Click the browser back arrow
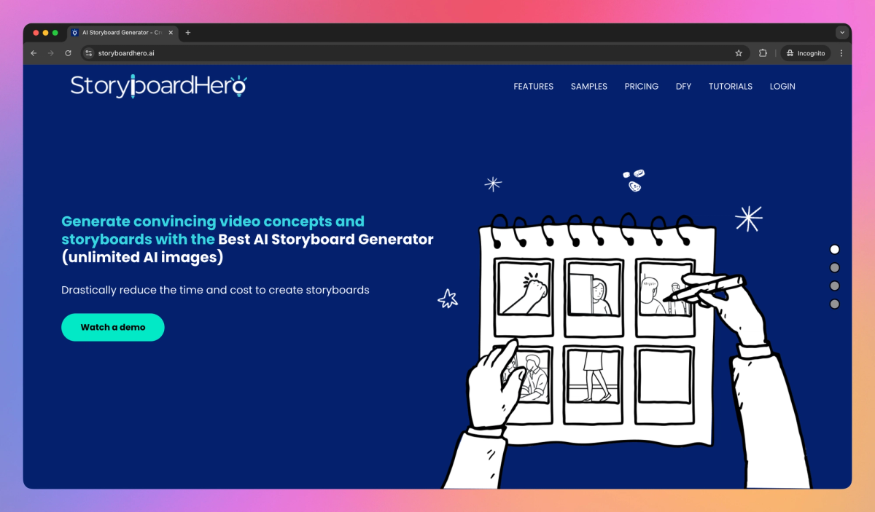Viewport: 875px width, 512px height. 34,53
